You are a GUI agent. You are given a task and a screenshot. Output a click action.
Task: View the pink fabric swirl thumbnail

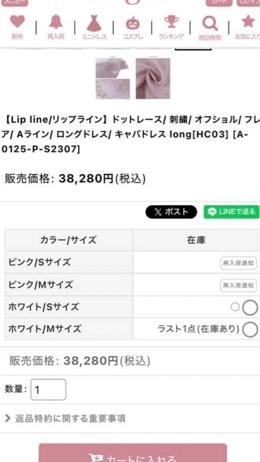(153, 78)
